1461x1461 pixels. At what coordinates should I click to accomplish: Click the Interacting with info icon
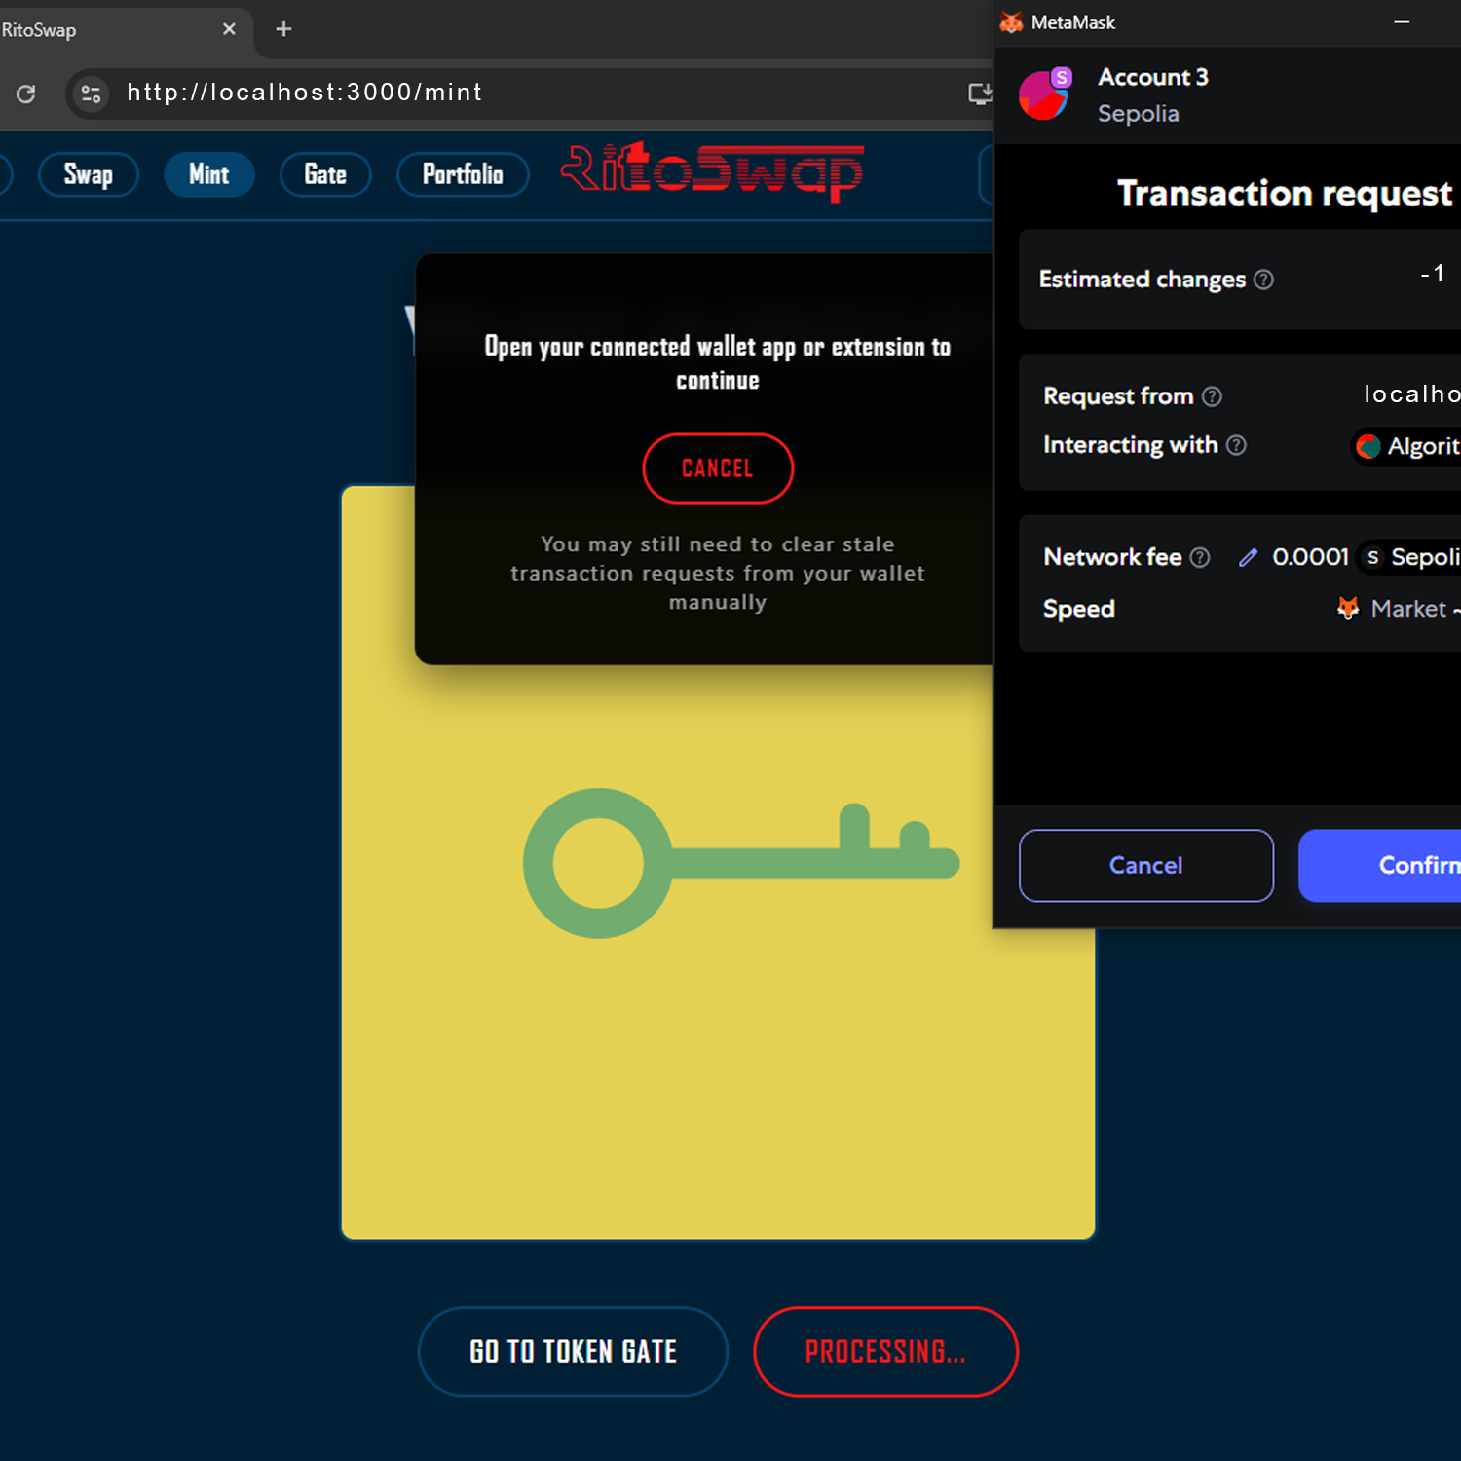point(1236,445)
